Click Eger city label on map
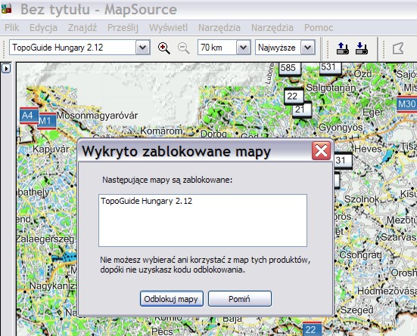The height and width of the screenshot is (336, 417). [373, 113]
